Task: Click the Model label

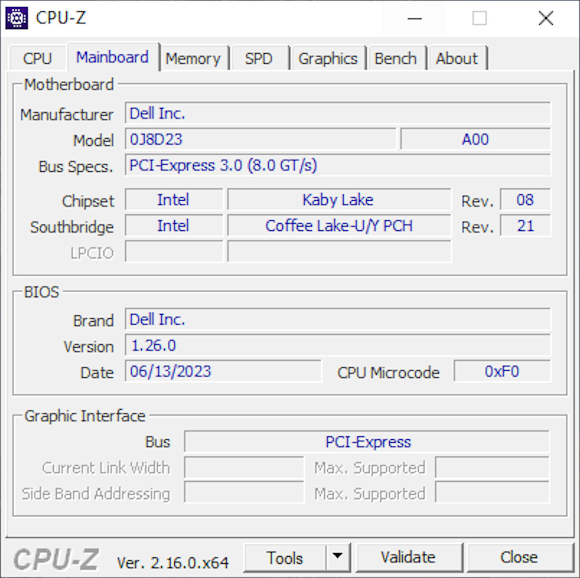Action: point(94,141)
